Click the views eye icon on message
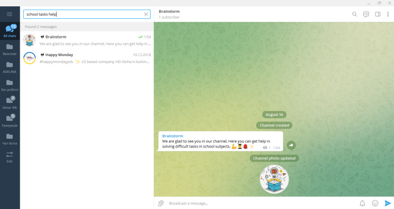This screenshot has height=209, width=394. (265, 148)
